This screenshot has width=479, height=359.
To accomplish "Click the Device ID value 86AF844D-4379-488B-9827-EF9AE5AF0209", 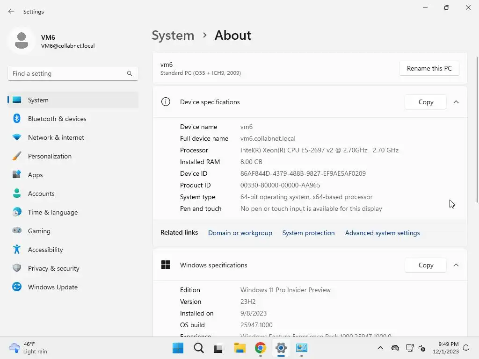I will (303, 173).
